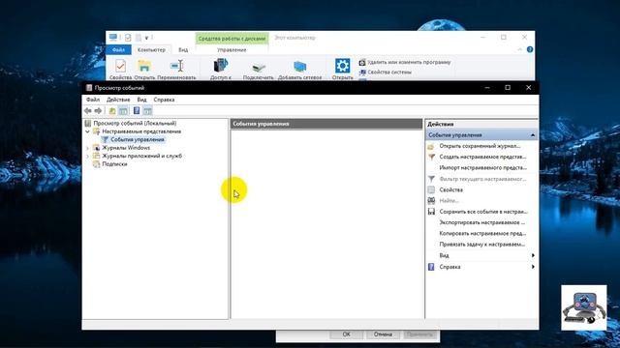Click Свойства in the Actions pane

coord(451,189)
